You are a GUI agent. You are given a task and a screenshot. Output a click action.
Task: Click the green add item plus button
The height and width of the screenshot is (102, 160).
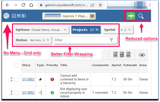pyautogui.click(x=131, y=16)
